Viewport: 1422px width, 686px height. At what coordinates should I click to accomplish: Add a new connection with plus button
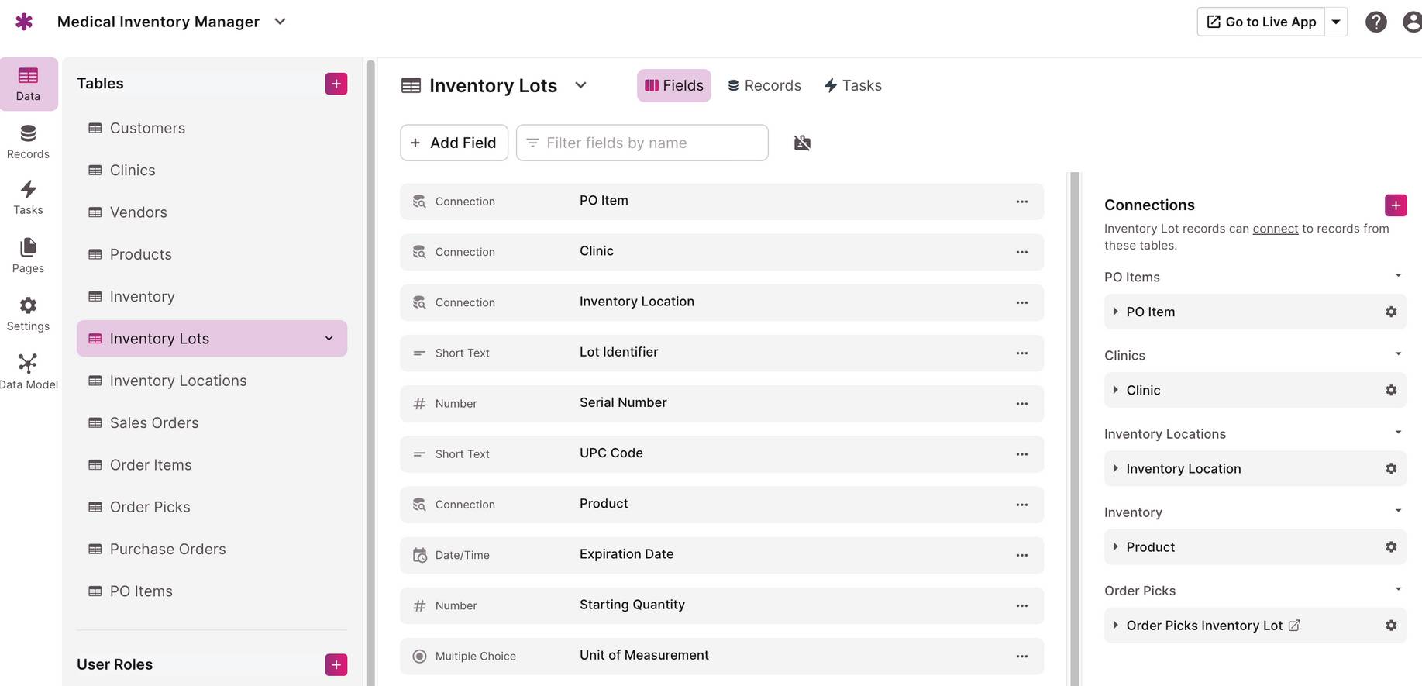point(1396,205)
